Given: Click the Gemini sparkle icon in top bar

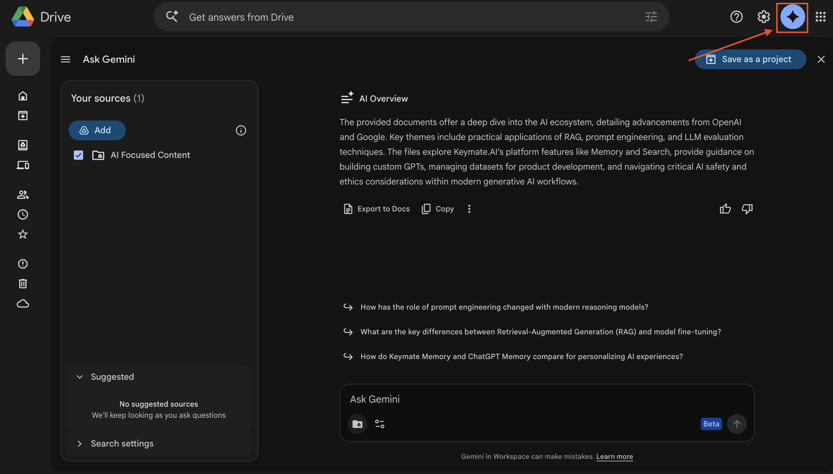Looking at the screenshot, I should pyautogui.click(x=792, y=17).
